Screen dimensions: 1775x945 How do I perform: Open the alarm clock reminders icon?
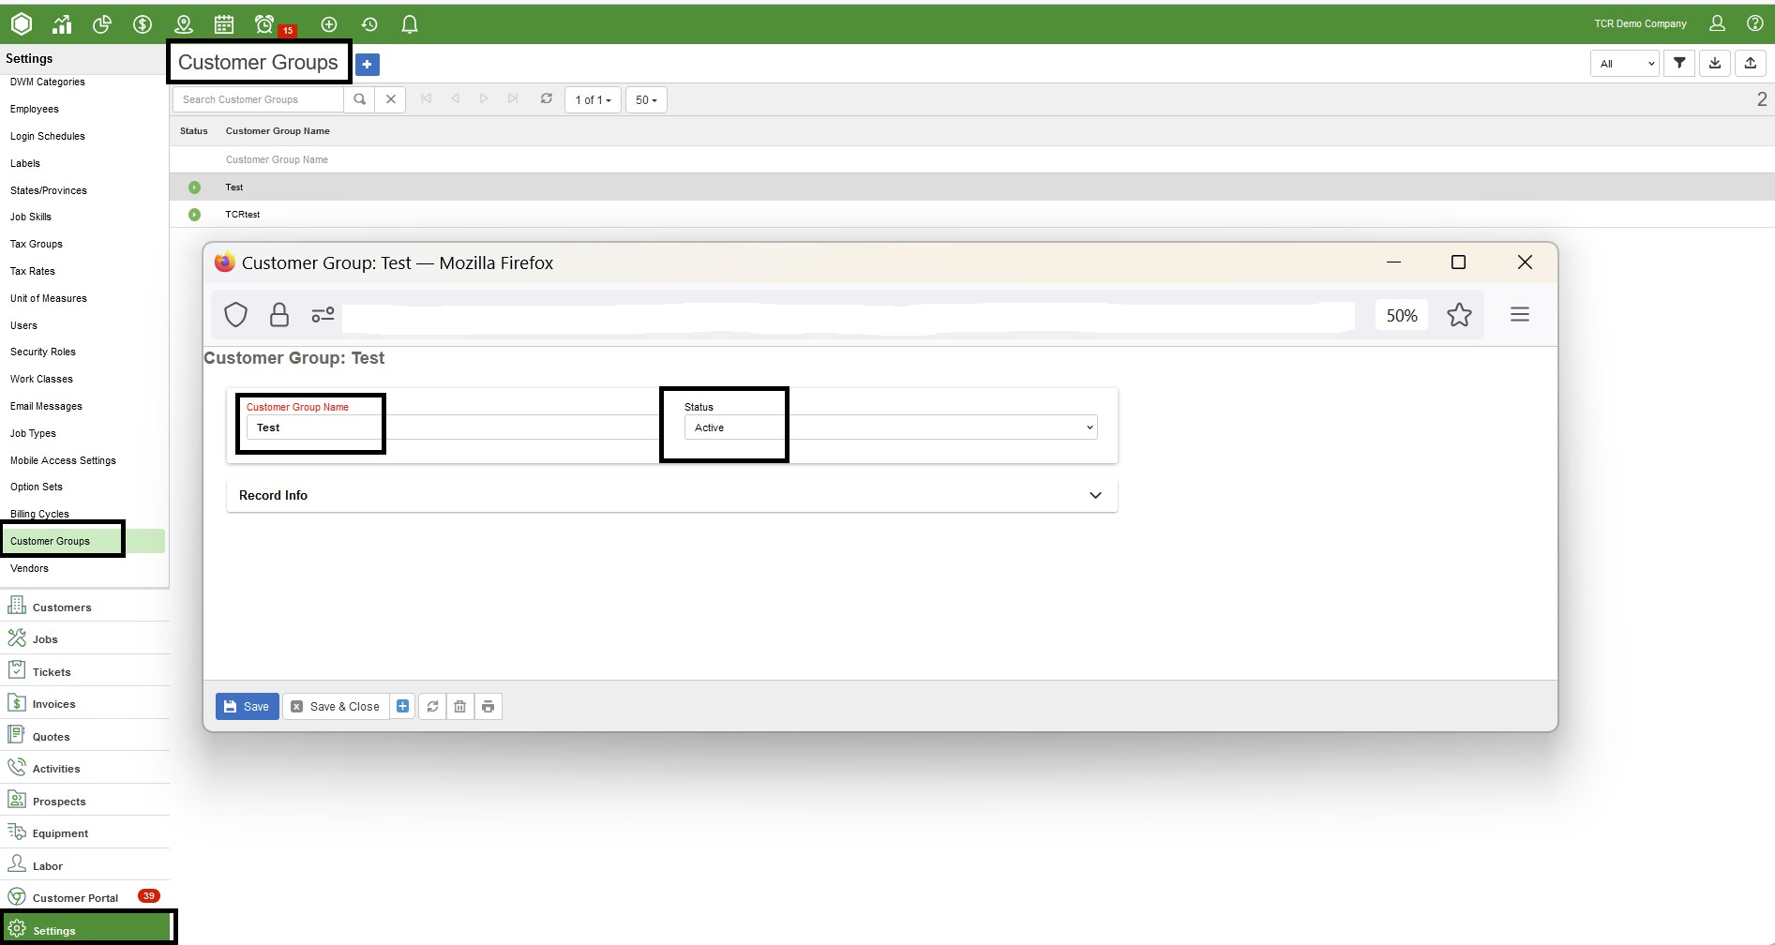pos(265,24)
